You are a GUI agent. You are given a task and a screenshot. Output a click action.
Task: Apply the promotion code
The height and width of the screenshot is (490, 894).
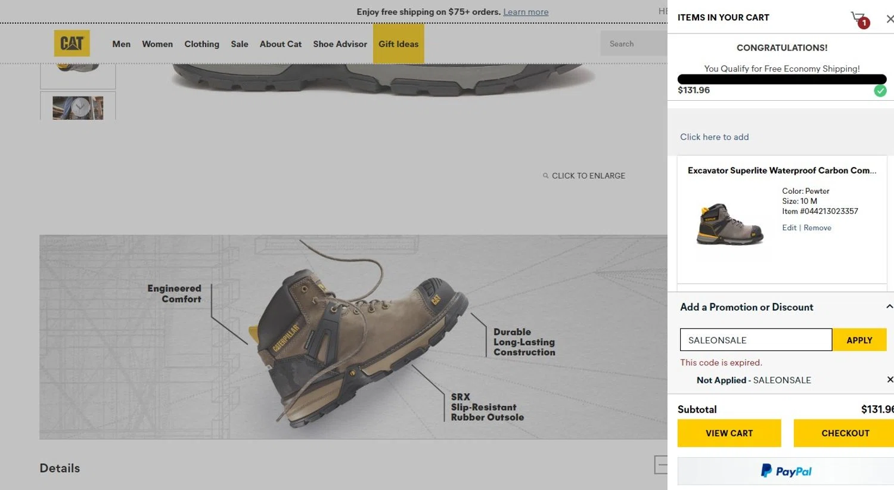[x=859, y=340]
